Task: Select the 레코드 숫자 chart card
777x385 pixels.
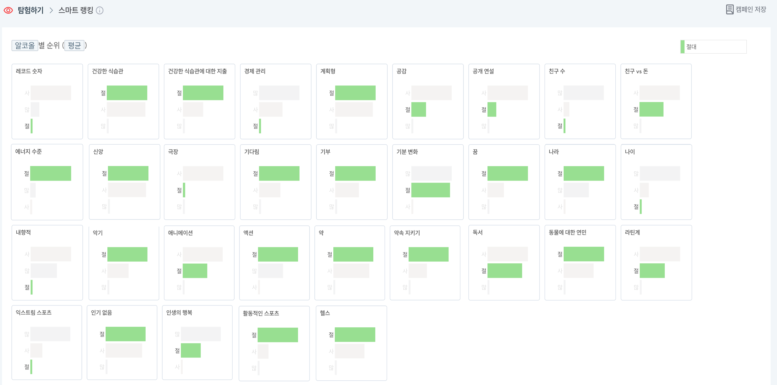Action: point(47,101)
